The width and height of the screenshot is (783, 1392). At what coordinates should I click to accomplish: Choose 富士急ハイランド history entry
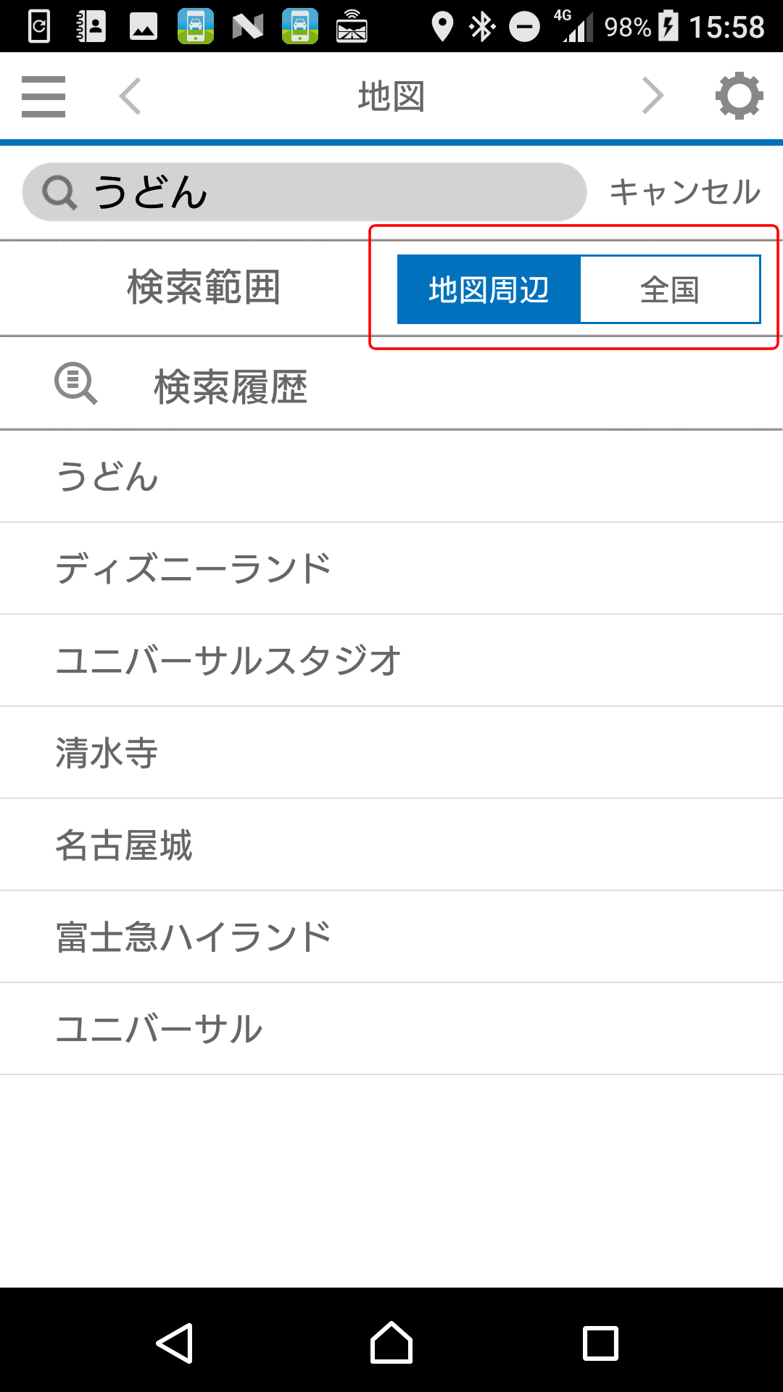tap(391, 937)
